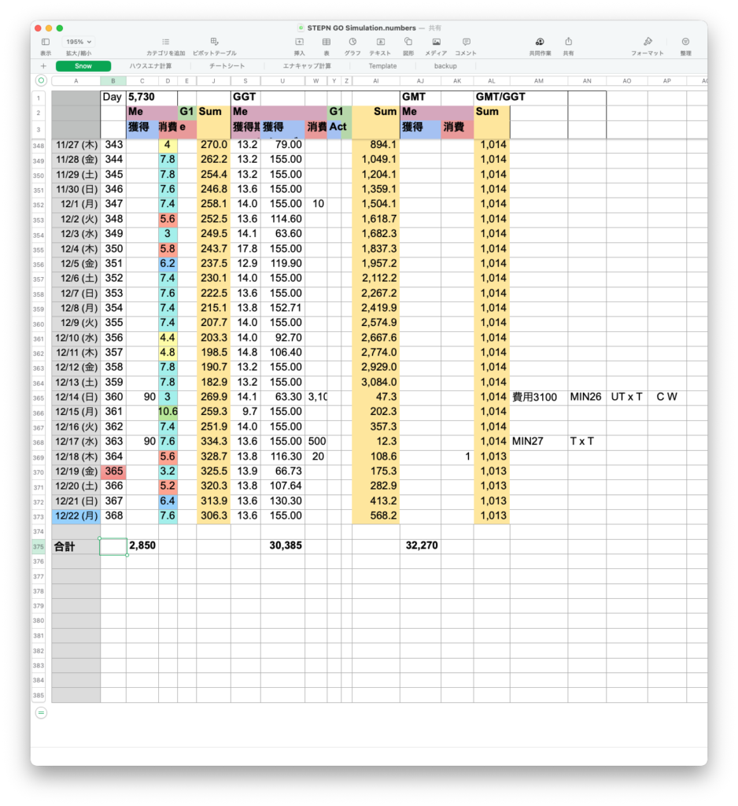The width and height of the screenshot is (738, 806).
Task: Click the equals button below the table
Action: pyautogui.click(x=41, y=712)
